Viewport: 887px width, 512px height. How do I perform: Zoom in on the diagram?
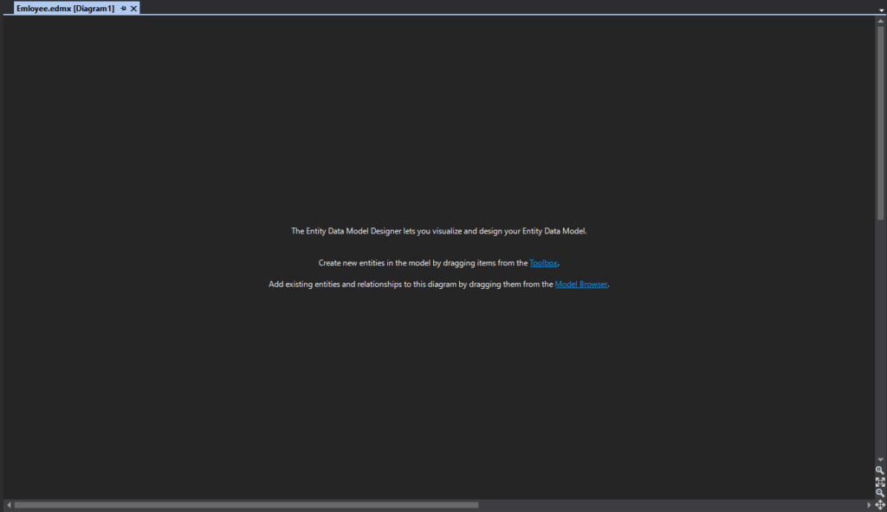pyautogui.click(x=880, y=470)
